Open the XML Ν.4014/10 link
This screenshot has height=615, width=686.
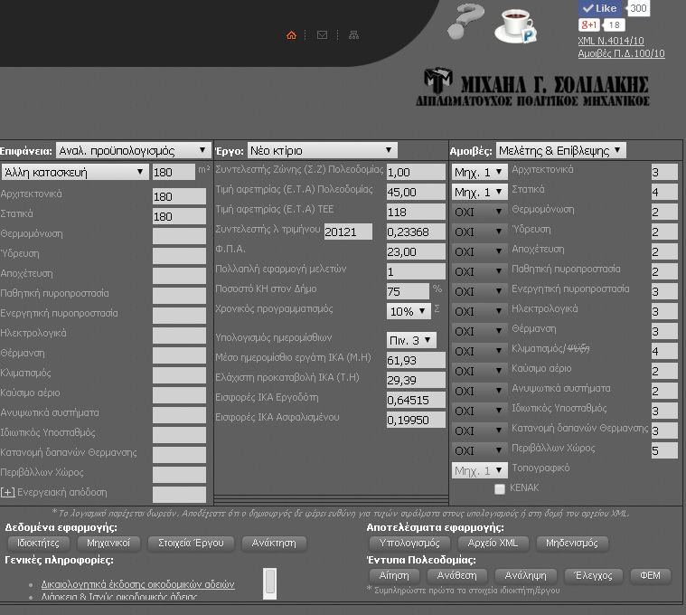(610, 41)
